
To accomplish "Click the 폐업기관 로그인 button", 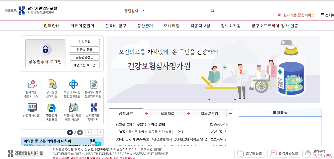I will pyautogui.click(x=85, y=65).
